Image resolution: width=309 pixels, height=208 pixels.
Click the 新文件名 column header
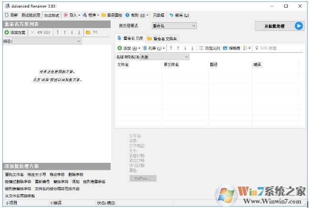pyautogui.click(x=171, y=64)
